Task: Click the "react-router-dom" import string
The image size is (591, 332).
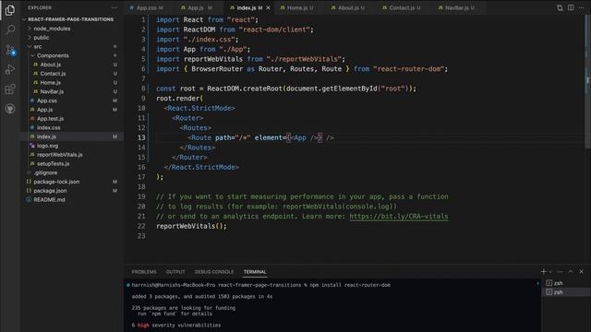Action: tap(409, 69)
